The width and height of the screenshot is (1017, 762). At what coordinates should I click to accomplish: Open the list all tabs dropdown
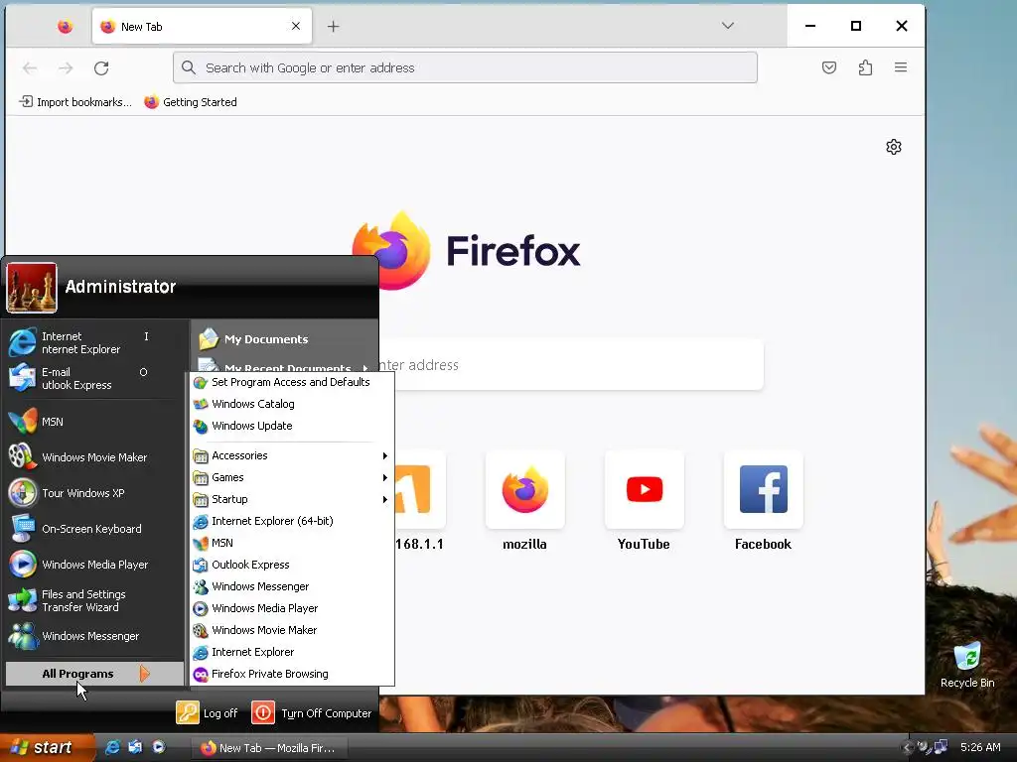728,26
